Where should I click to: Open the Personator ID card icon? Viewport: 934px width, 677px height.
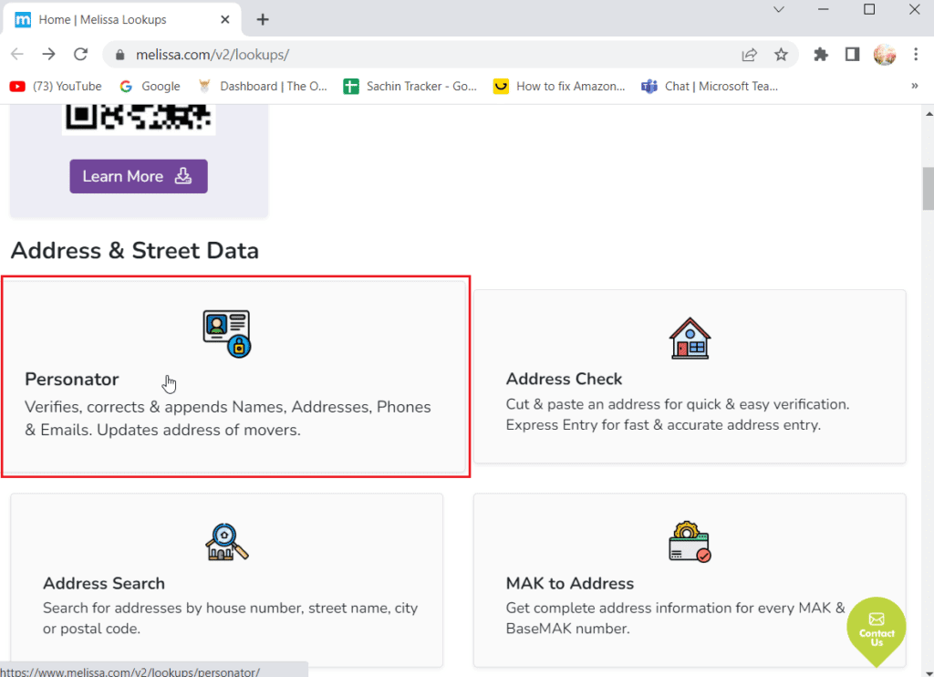[x=226, y=334]
